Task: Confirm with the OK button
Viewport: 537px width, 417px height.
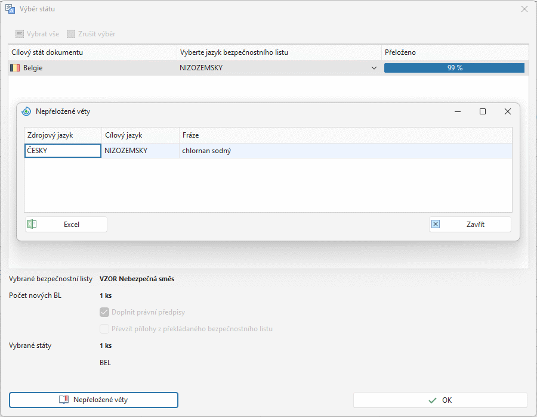Action: (440, 400)
